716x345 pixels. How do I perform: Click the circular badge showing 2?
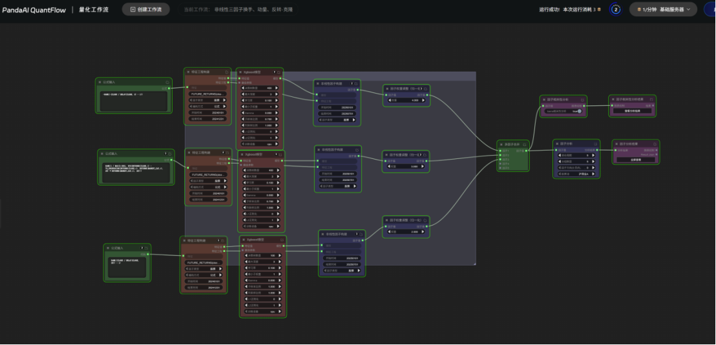pos(615,10)
